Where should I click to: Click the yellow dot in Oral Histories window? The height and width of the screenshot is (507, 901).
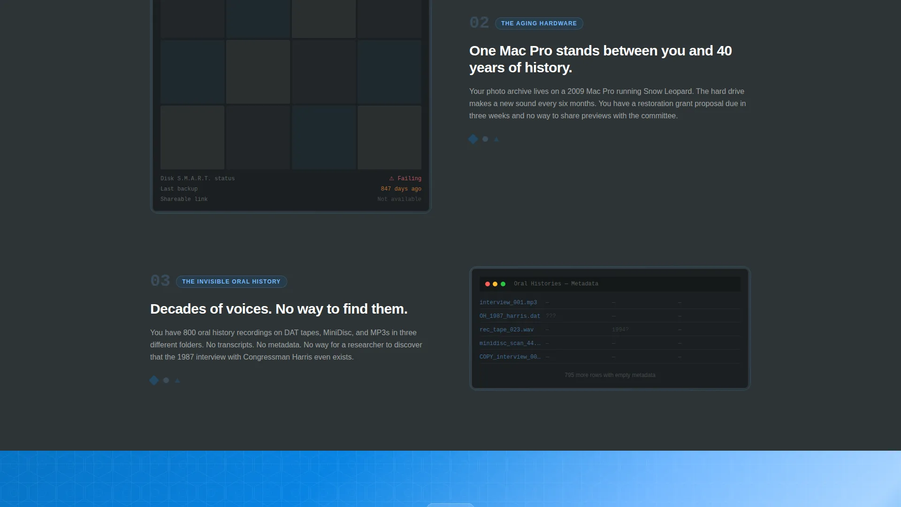[x=495, y=284]
